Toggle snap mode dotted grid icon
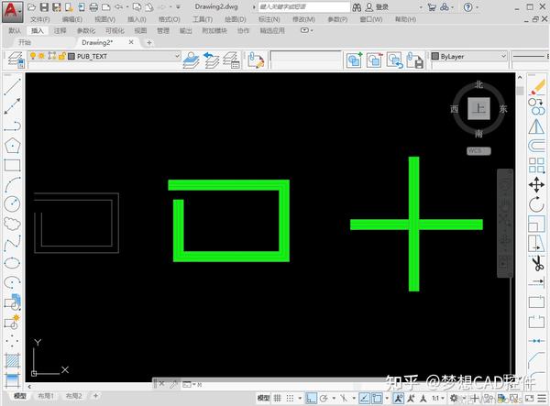The width and height of the screenshot is (550, 406). pos(290,398)
